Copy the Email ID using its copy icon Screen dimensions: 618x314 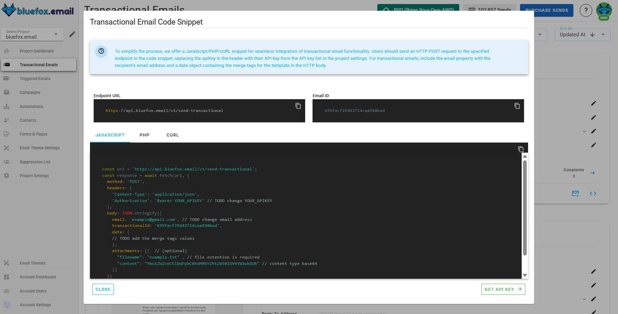click(517, 106)
